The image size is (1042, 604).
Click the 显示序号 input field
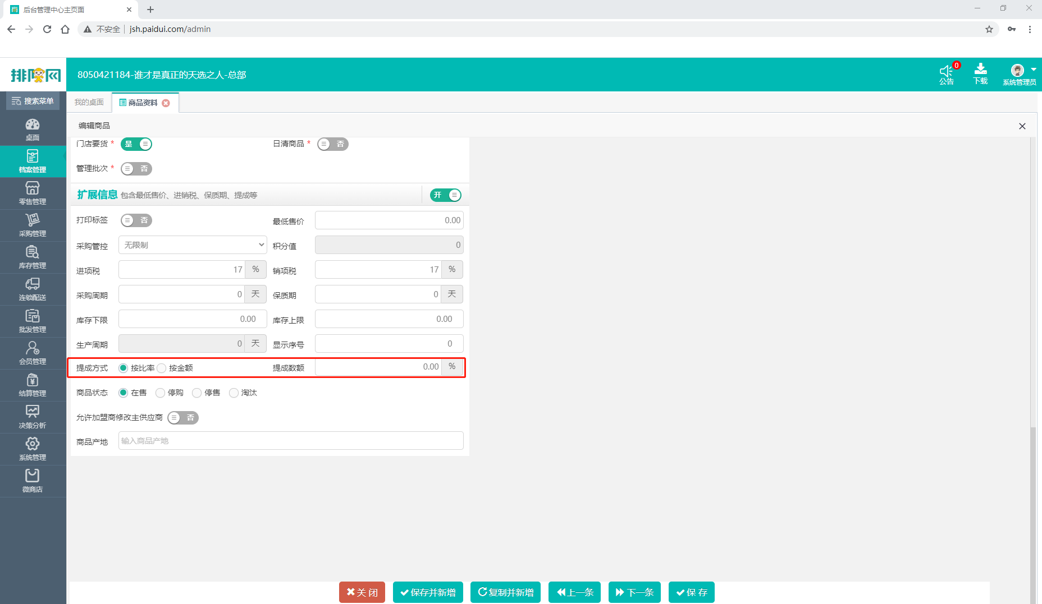click(389, 344)
